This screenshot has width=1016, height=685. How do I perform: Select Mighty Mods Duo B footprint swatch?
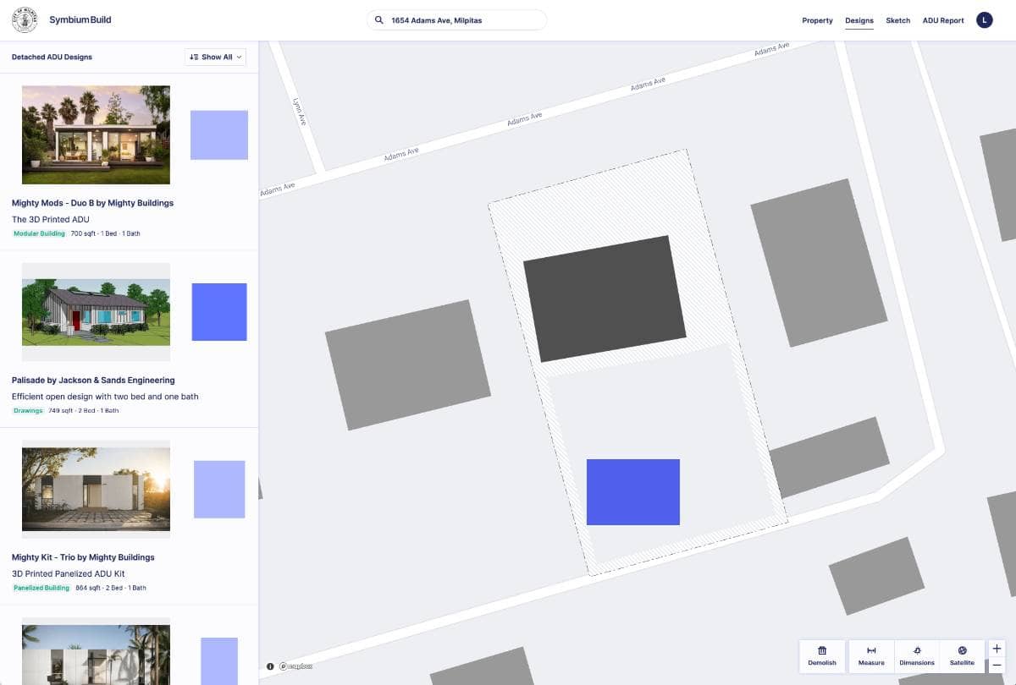point(218,135)
